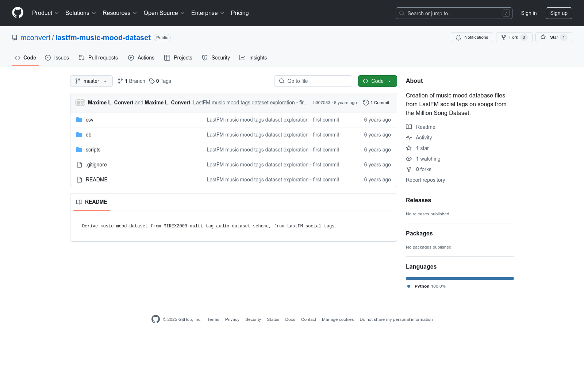
Task: Select the README tab above file contents
Action: click(92, 202)
